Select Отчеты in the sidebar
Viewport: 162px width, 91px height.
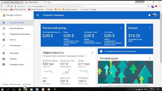(17, 40)
